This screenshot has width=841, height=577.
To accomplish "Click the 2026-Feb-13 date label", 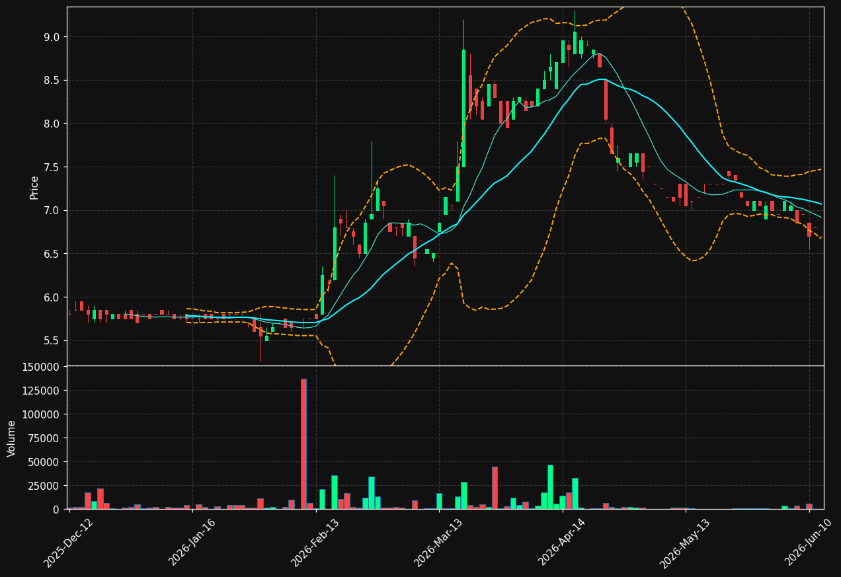I will [x=315, y=542].
